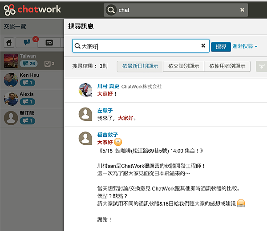Select the 依使用者別顯示 tab
Image resolution: width=267 pixels, height=231 pixels.
(227, 66)
